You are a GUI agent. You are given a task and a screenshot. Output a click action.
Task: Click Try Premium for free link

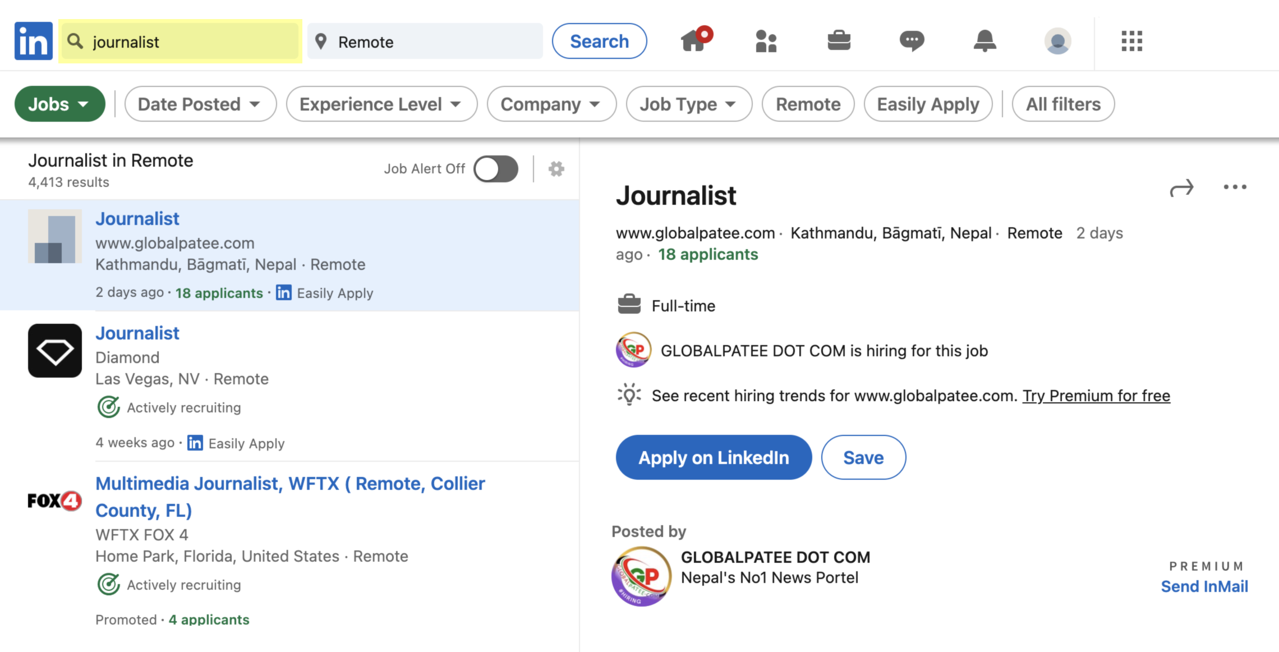tap(1096, 396)
